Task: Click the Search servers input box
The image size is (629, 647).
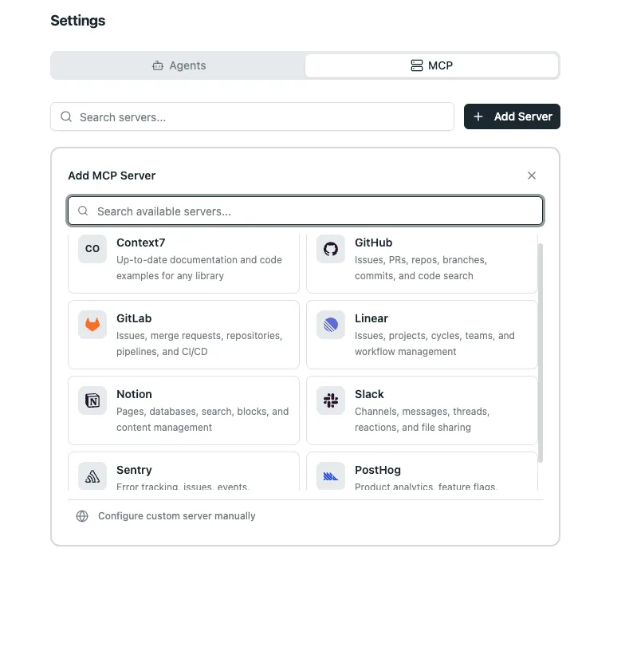Action: point(252,117)
